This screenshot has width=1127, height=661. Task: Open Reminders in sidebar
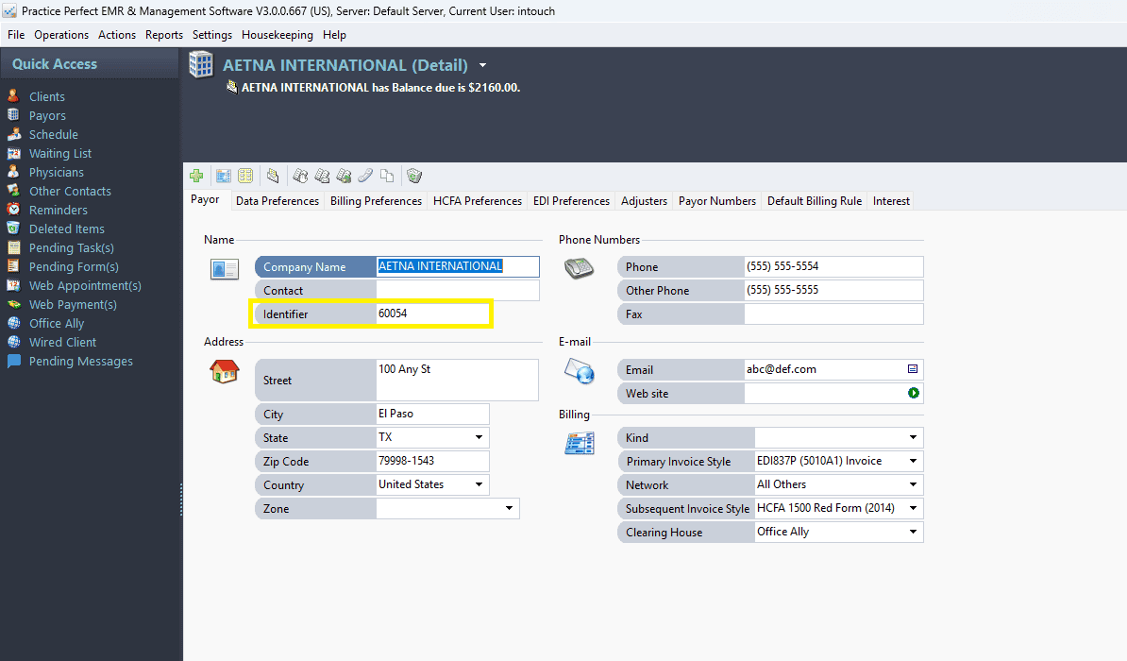click(x=59, y=210)
